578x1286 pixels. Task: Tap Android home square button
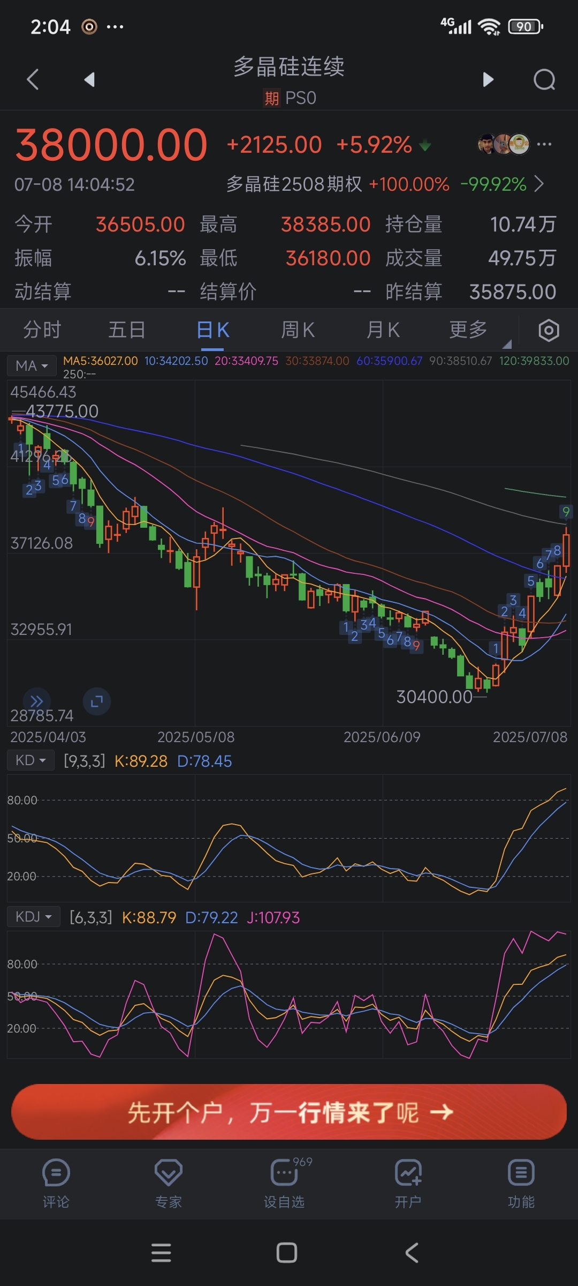tap(287, 1253)
